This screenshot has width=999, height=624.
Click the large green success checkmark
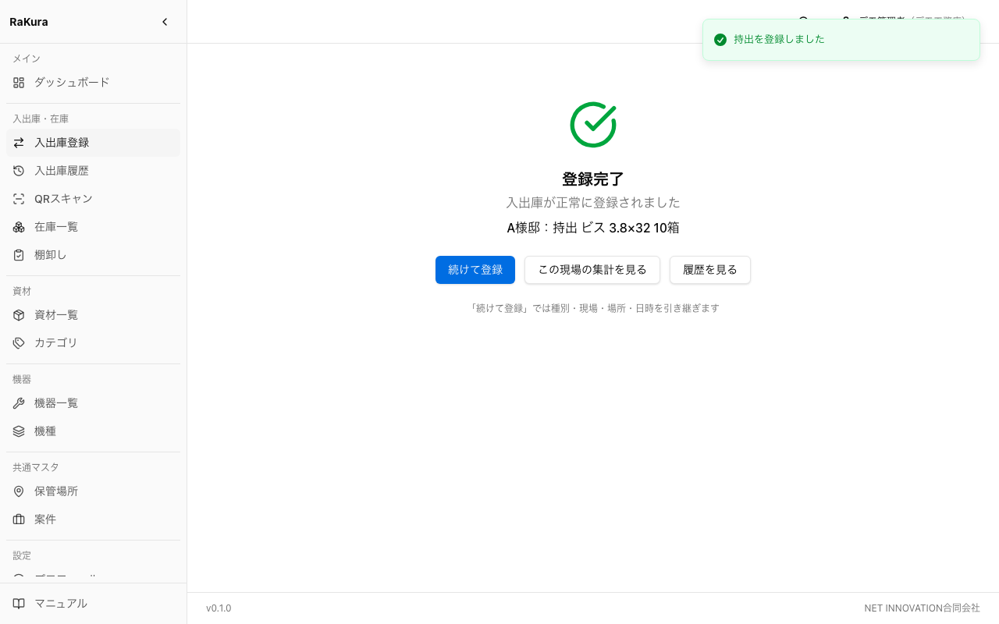coord(593,125)
